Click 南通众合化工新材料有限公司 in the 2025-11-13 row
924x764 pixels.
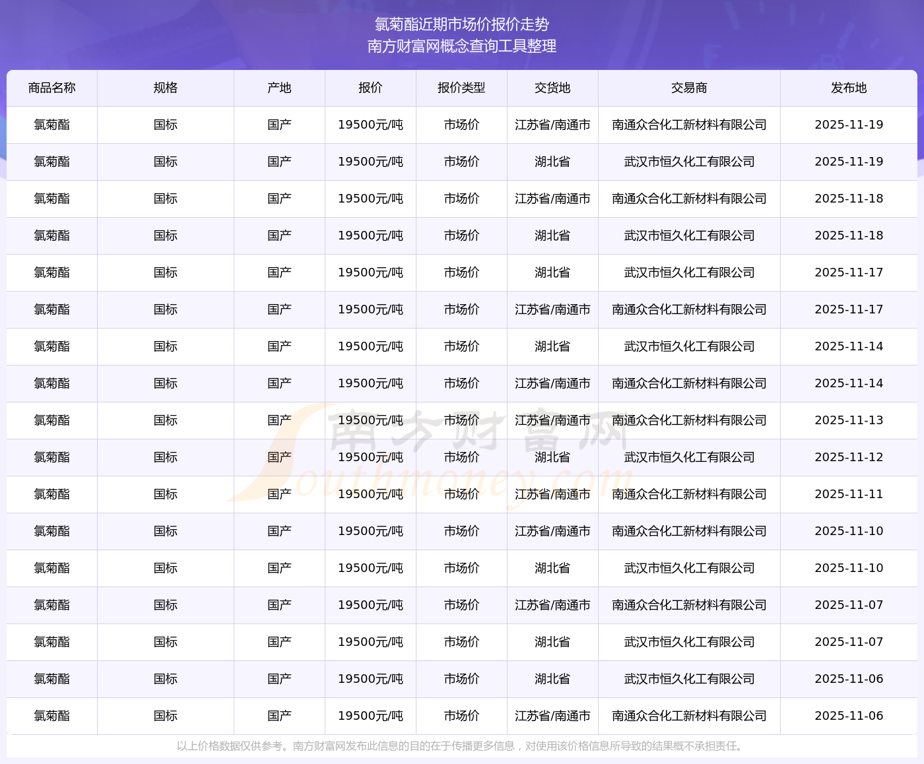(x=689, y=420)
